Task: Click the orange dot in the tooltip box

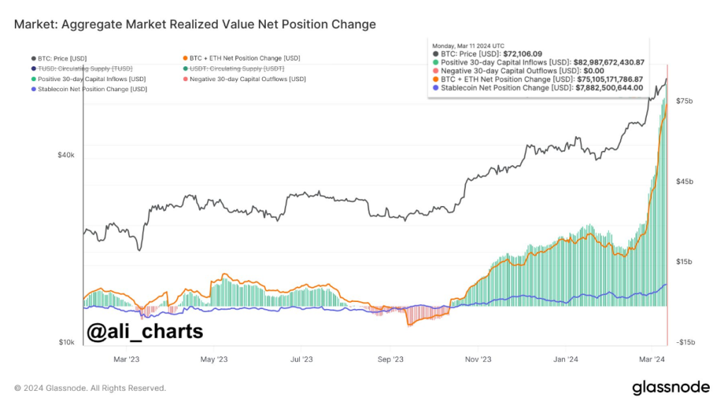Action: pos(436,80)
